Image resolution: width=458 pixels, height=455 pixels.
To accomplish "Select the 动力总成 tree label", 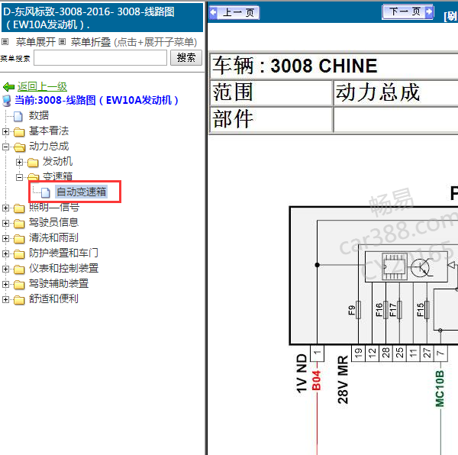I will (x=49, y=146).
